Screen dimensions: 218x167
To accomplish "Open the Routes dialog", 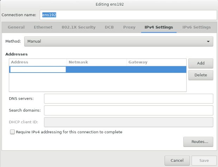I will point(198,142).
